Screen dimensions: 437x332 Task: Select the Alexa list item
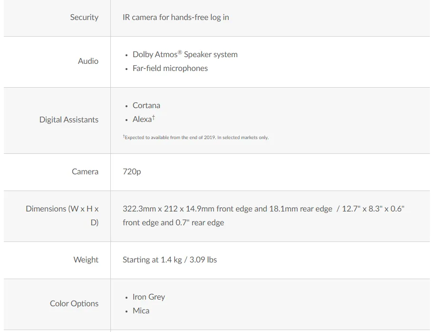click(142, 120)
